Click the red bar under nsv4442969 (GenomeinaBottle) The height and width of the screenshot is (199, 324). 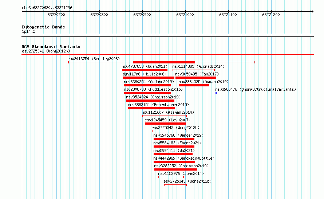(x=174, y=162)
